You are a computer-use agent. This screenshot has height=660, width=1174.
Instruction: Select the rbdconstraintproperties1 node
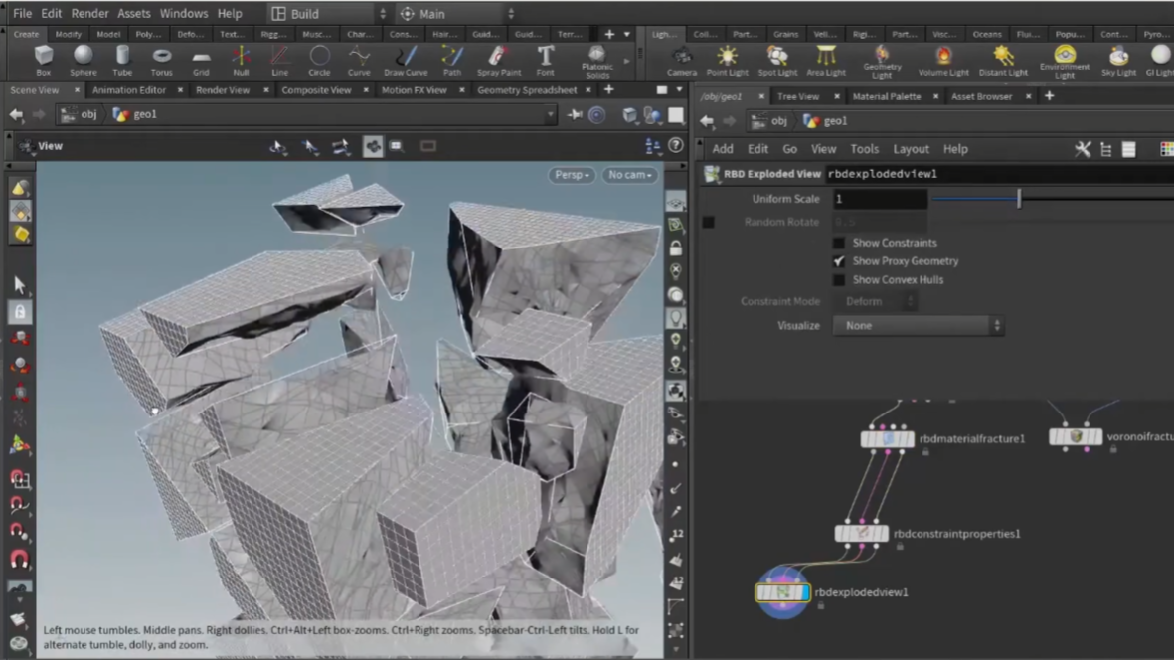click(x=862, y=534)
